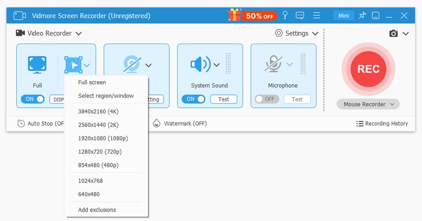This screenshot has width=422, height=221.
Task: Disable the System Sound toggle
Action: 193,99
